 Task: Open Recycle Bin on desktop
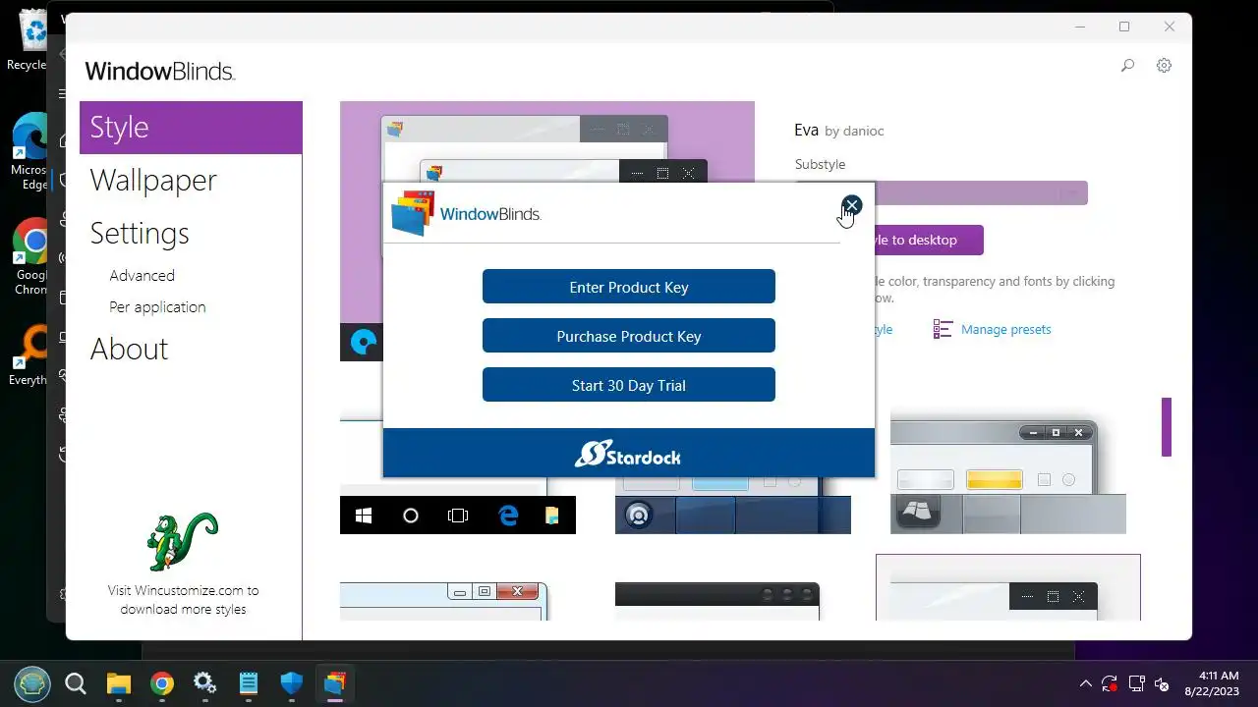click(x=29, y=40)
